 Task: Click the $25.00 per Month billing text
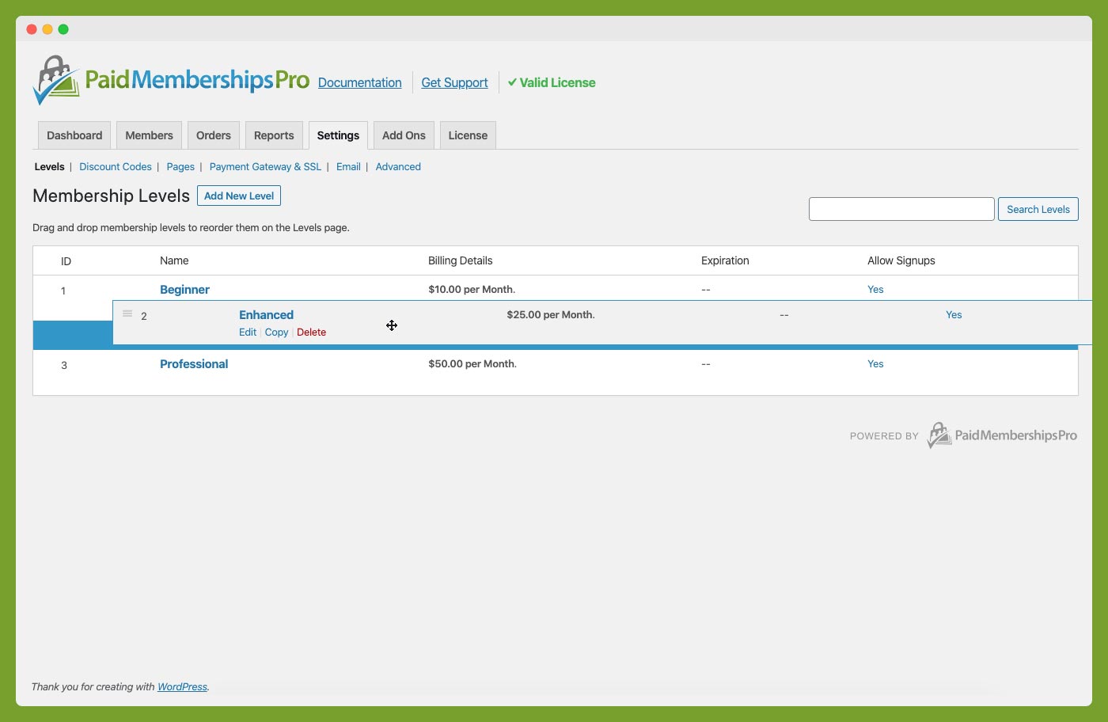pyautogui.click(x=551, y=315)
